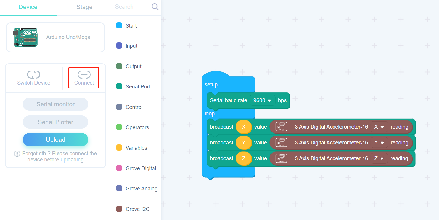This screenshot has width=439, height=220.
Task: Open the Operators block category
Action: (137, 127)
